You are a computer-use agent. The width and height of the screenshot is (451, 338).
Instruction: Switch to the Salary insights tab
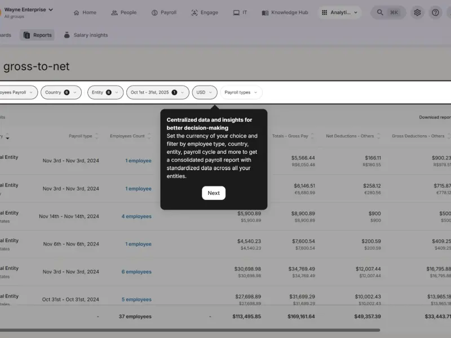click(86, 35)
